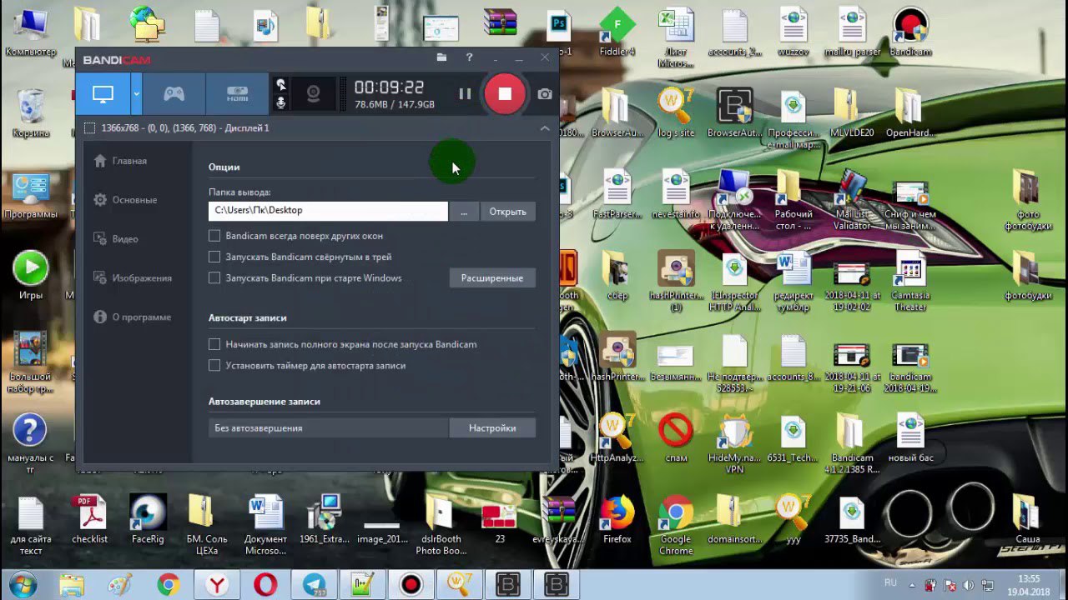
Task: Open Windows Explorer from the taskbar
Action: [x=72, y=584]
